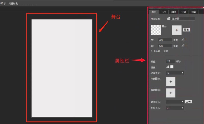Expand the 背景音乐 dropdown
This screenshot has height=124, width=204.
175,102
